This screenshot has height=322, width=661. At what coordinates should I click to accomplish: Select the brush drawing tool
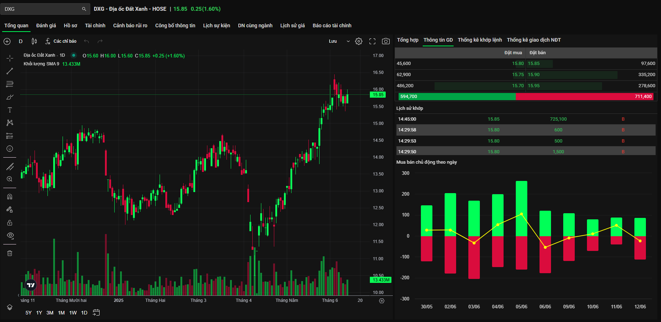[10, 97]
